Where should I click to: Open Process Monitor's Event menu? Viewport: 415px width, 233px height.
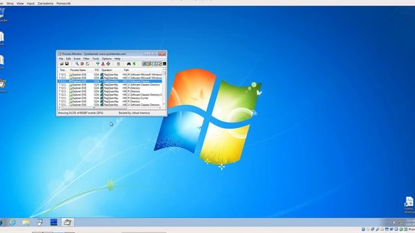77,59
